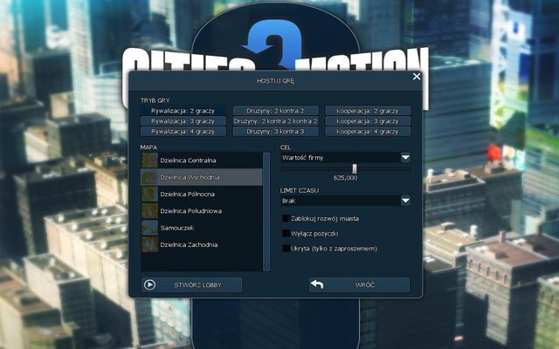This screenshot has width=559, height=349.
Task: Select game mode Rywalizacja: 4 graczy
Action: coord(183,132)
